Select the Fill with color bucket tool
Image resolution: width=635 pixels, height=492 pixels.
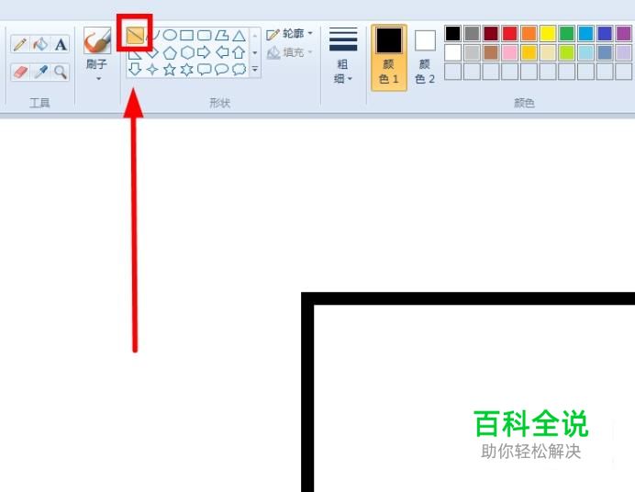[x=40, y=44]
